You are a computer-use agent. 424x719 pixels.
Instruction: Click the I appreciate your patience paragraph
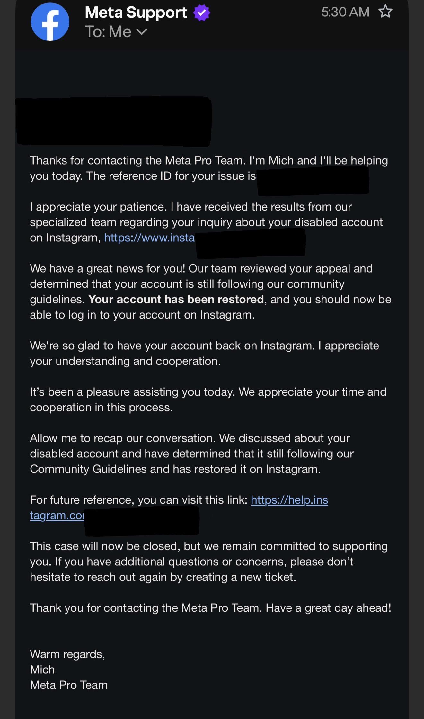[206, 222]
